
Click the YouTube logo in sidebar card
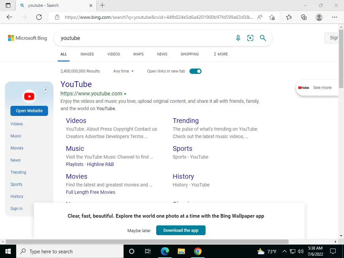29,96
